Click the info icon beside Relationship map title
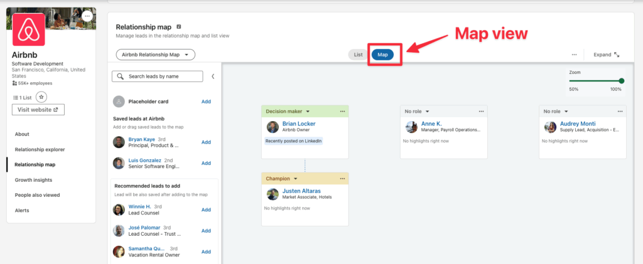 click(x=179, y=26)
